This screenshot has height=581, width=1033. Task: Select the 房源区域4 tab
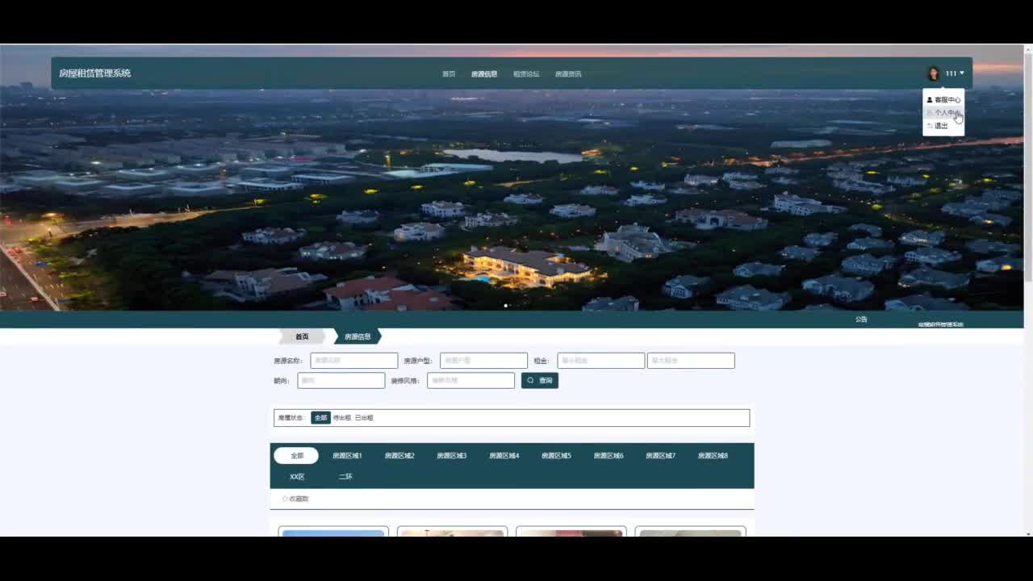504,456
